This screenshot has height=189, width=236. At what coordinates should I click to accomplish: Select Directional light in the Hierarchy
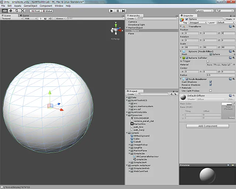point(136,25)
